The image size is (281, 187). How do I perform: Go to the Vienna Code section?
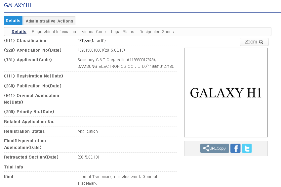(94, 31)
